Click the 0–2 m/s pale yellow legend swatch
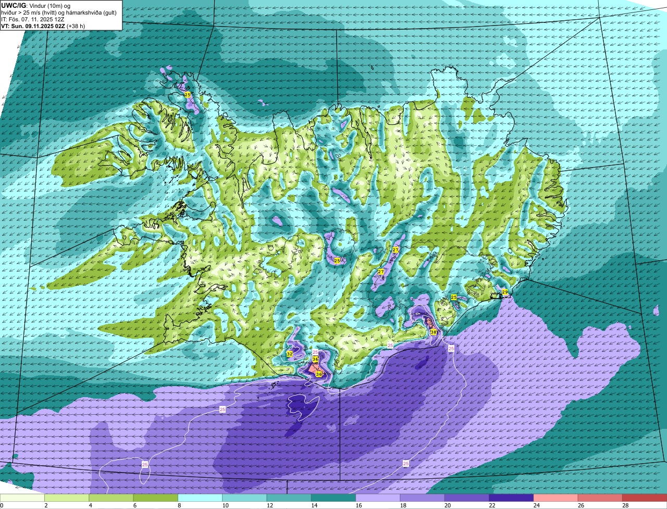The height and width of the screenshot is (509, 667). pos(22,498)
